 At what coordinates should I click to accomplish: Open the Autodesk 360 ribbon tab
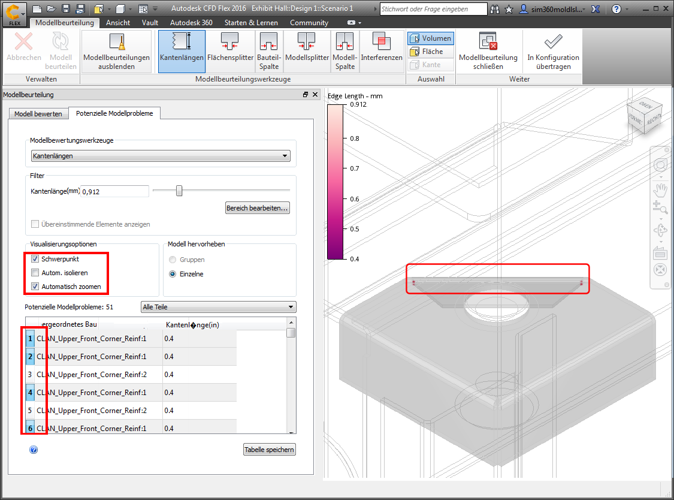point(191,23)
